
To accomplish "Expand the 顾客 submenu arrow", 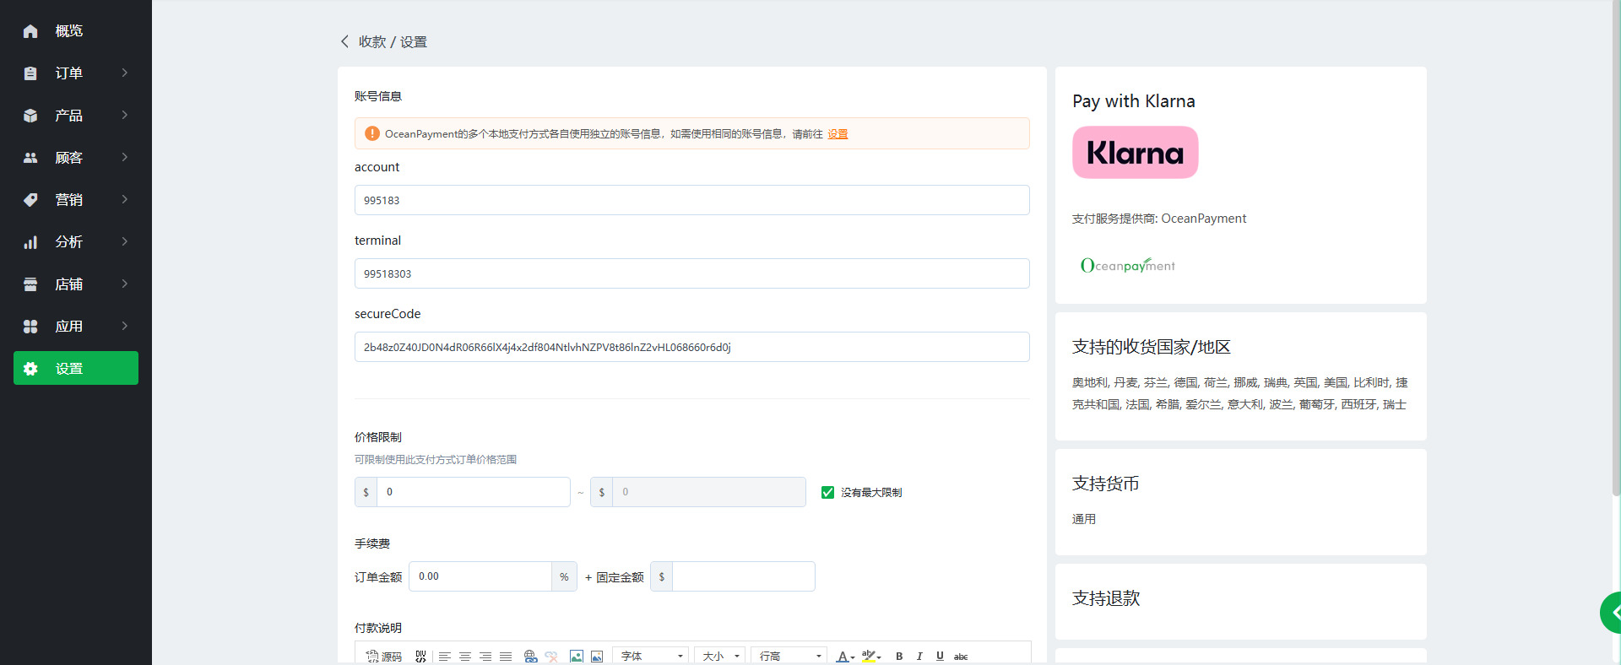I will click(125, 157).
